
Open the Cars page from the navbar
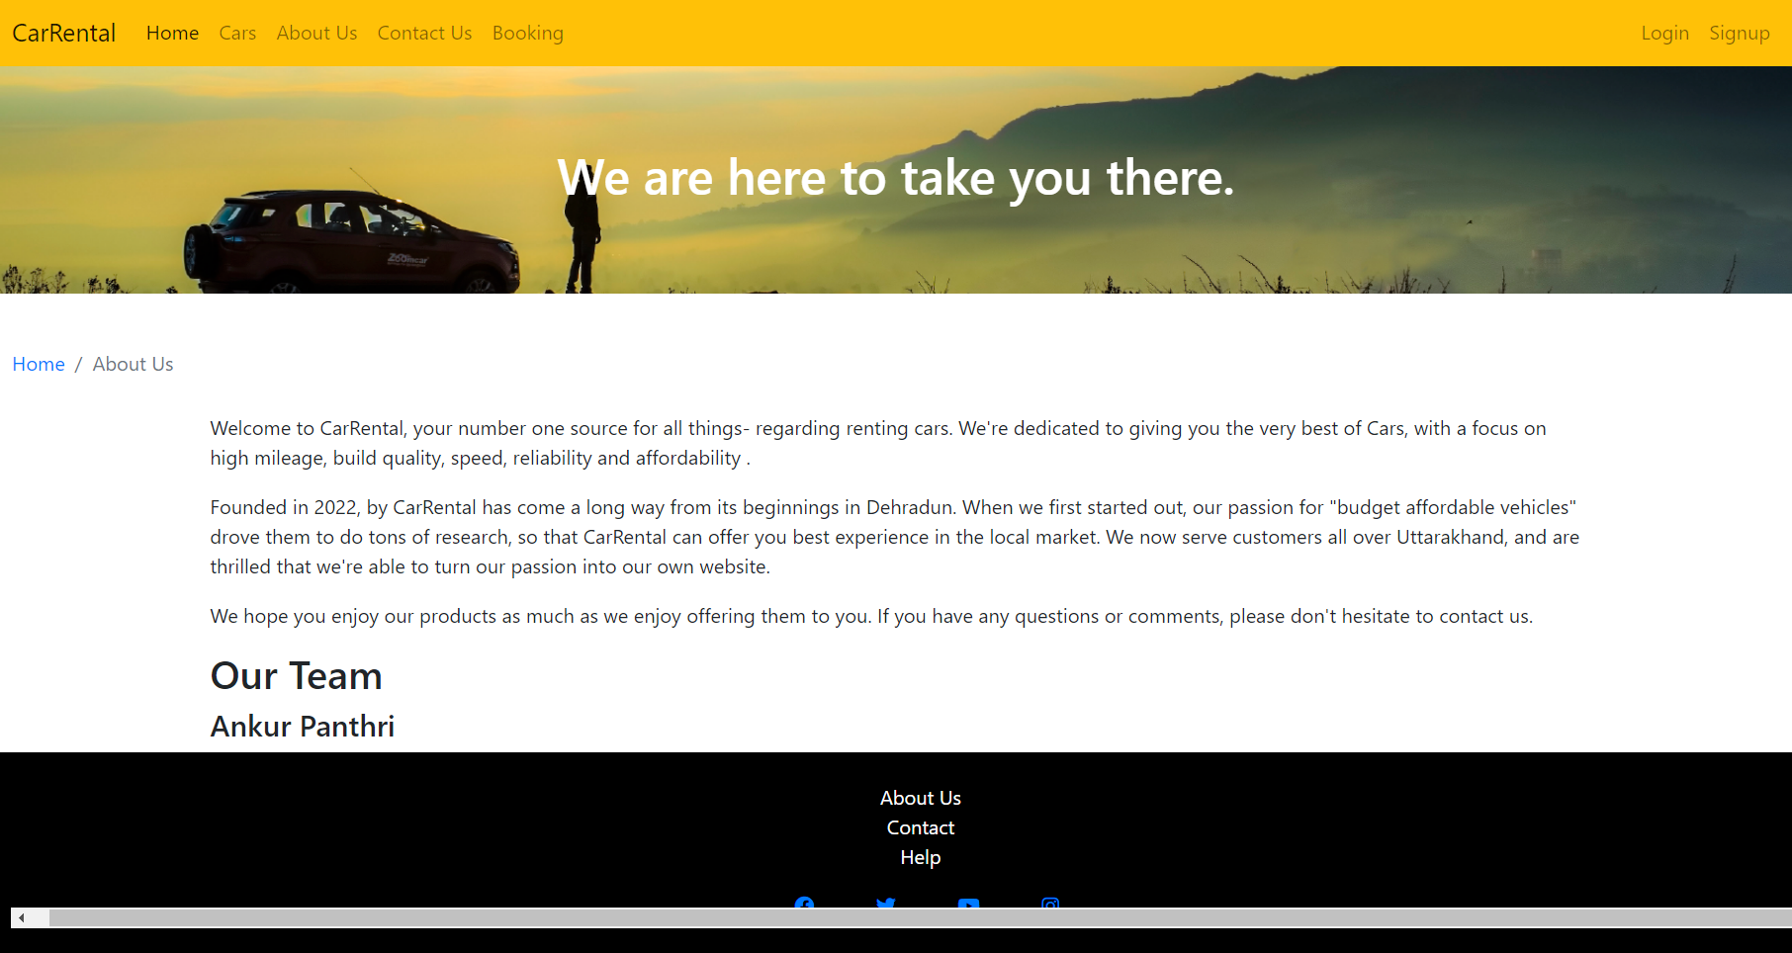pyautogui.click(x=237, y=33)
